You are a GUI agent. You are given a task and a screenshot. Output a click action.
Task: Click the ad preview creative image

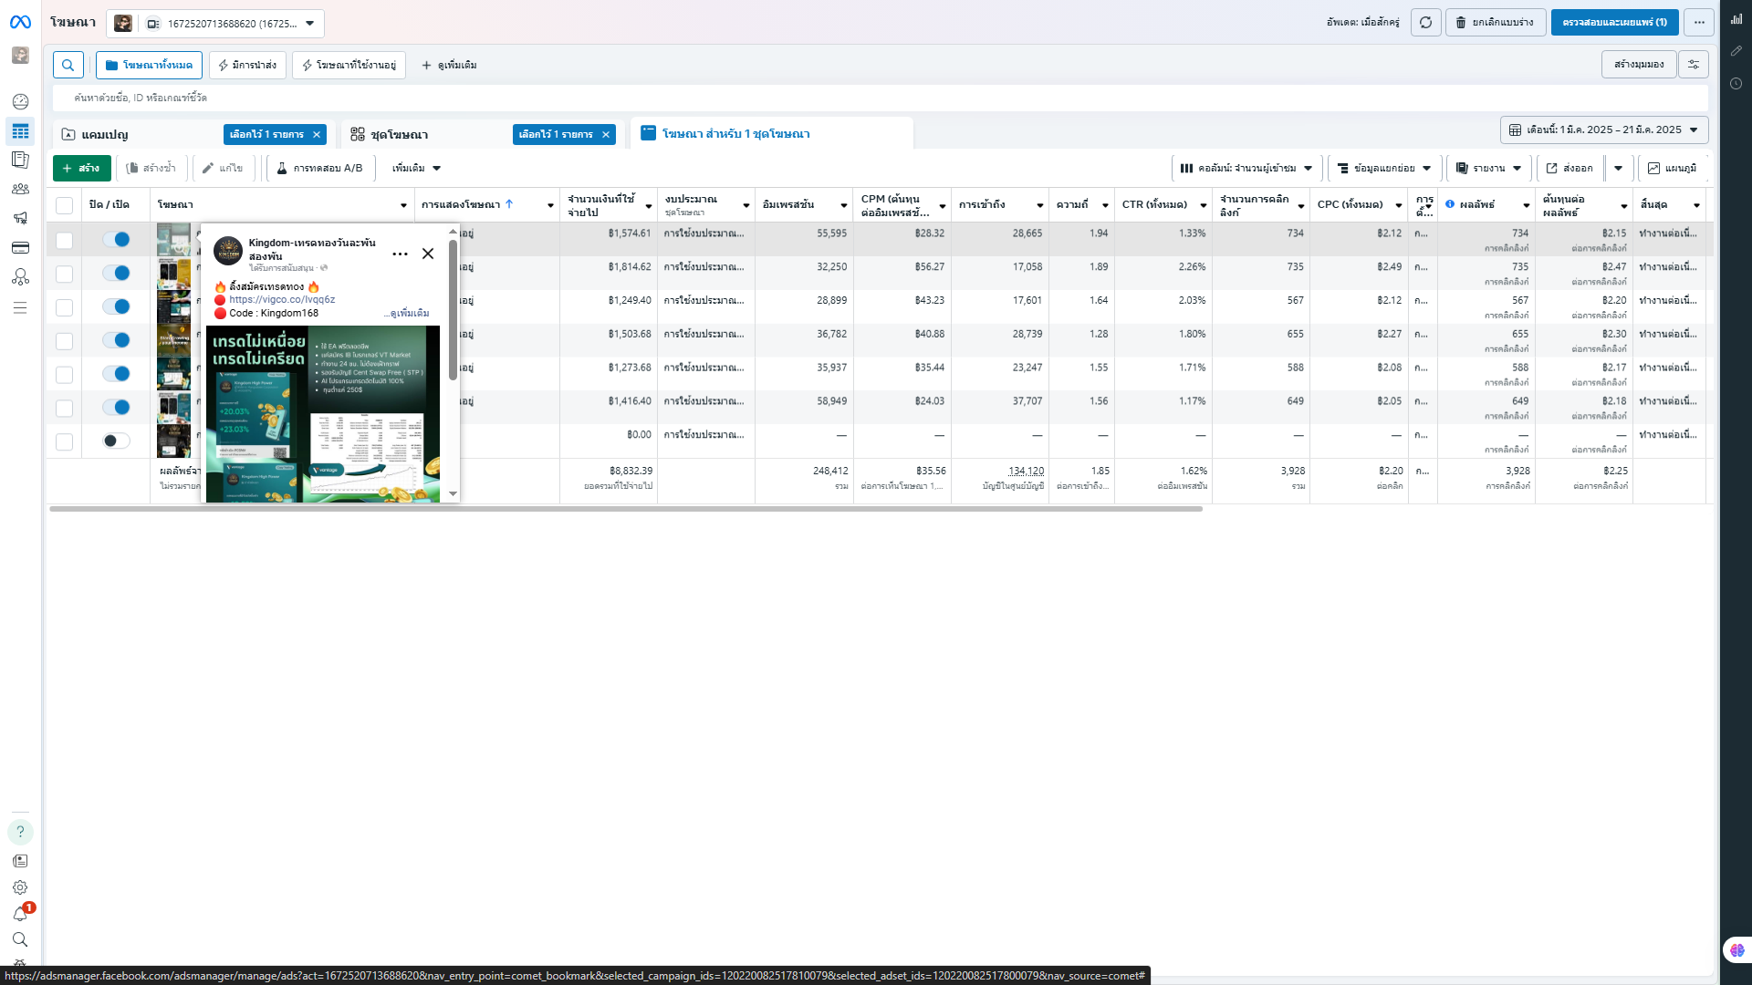pyautogui.click(x=323, y=414)
